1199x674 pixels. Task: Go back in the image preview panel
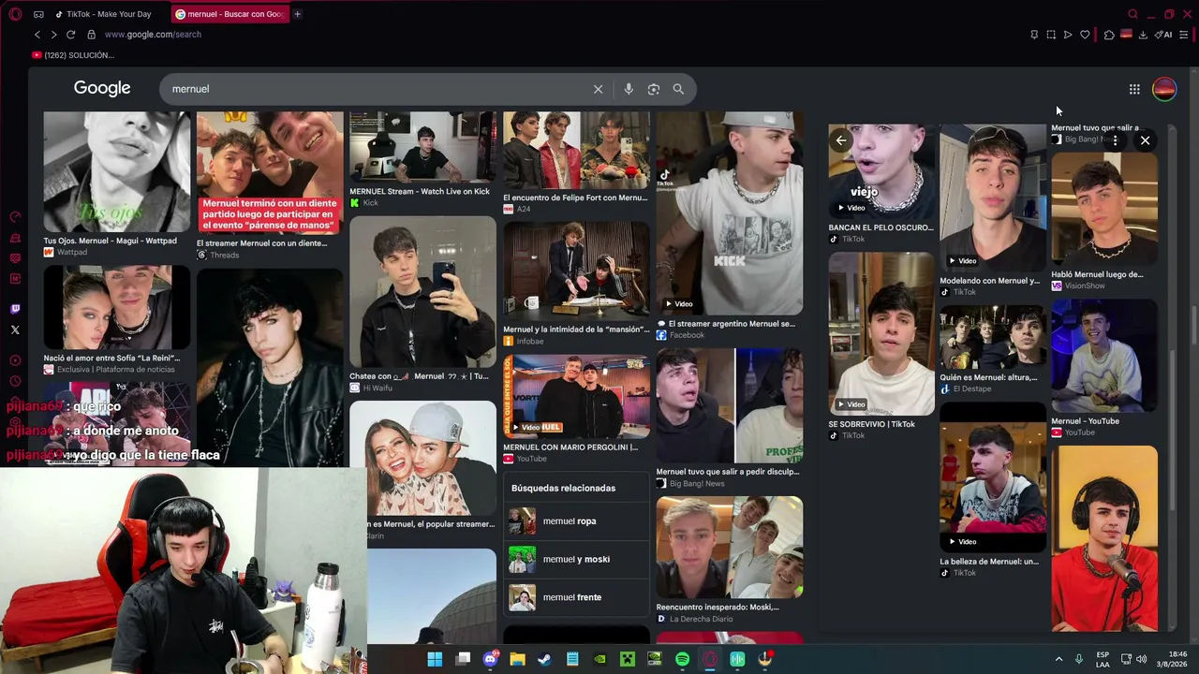[840, 140]
